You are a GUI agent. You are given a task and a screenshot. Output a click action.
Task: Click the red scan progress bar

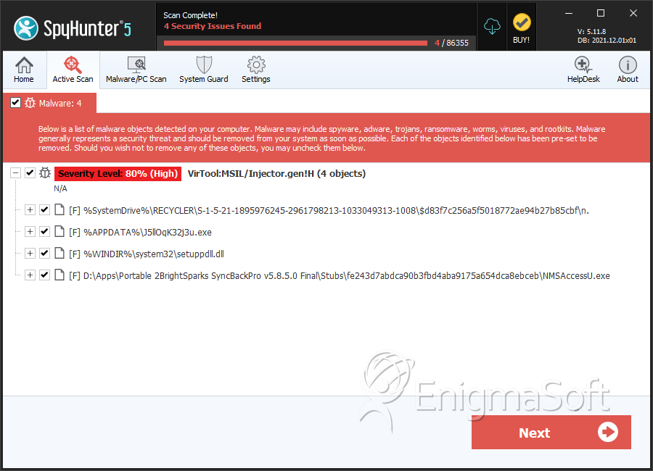(295, 43)
